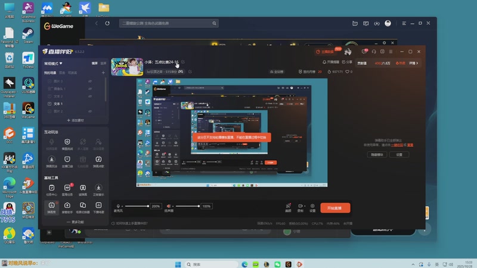
Task: Open the 下播 end-stream trailer tool
Action: (98, 207)
